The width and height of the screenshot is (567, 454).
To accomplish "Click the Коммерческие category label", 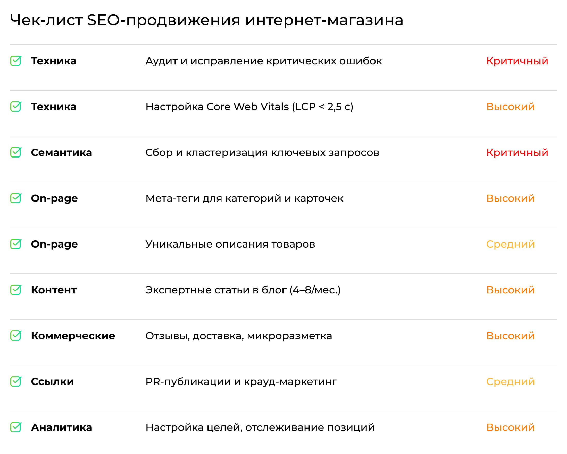I will pos(73,336).
